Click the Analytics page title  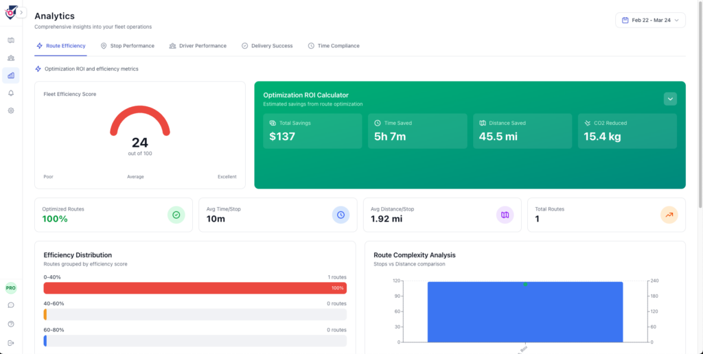[x=55, y=16]
